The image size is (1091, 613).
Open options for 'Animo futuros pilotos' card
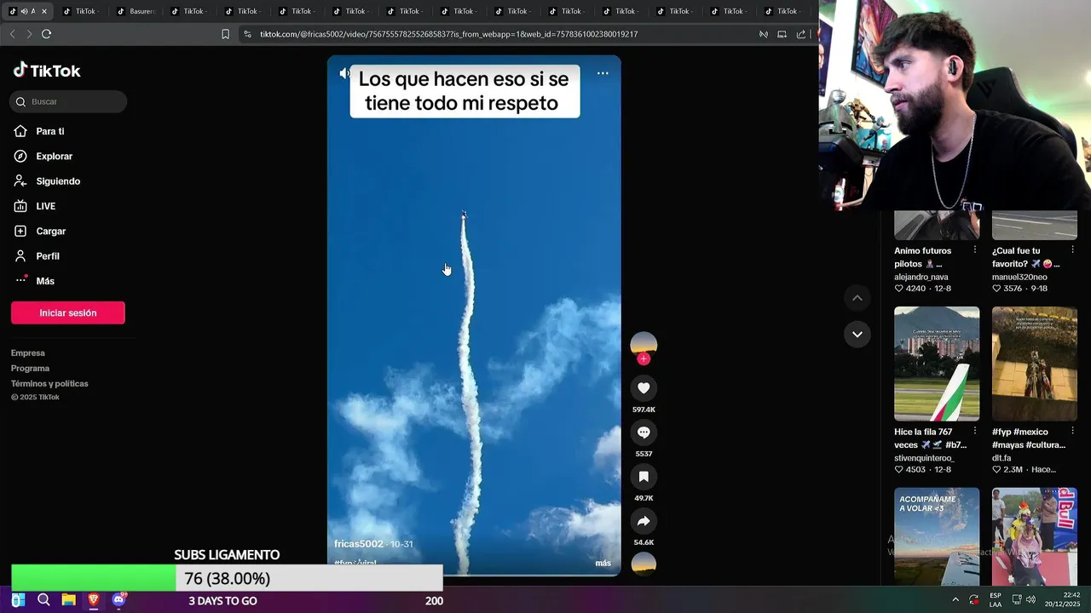[975, 250]
